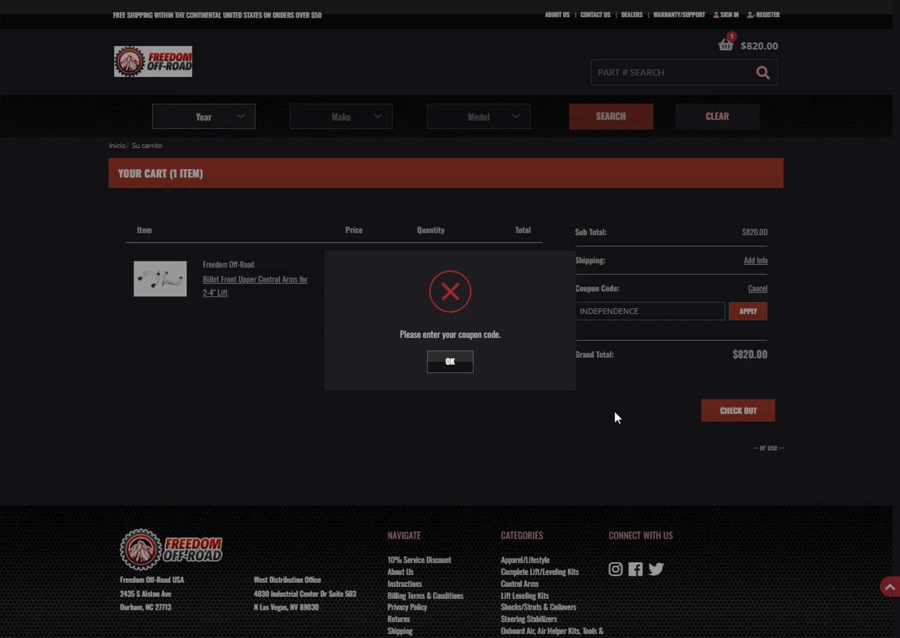The width and height of the screenshot is (900, 638).
Task: Open the Model dropdown
Action: click(x=478, y=116)
